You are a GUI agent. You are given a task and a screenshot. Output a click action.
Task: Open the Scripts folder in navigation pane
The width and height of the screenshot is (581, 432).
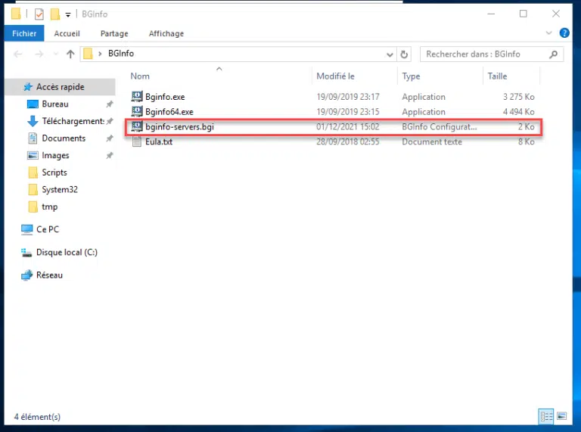pyautogui.click(x=54, y=172)
